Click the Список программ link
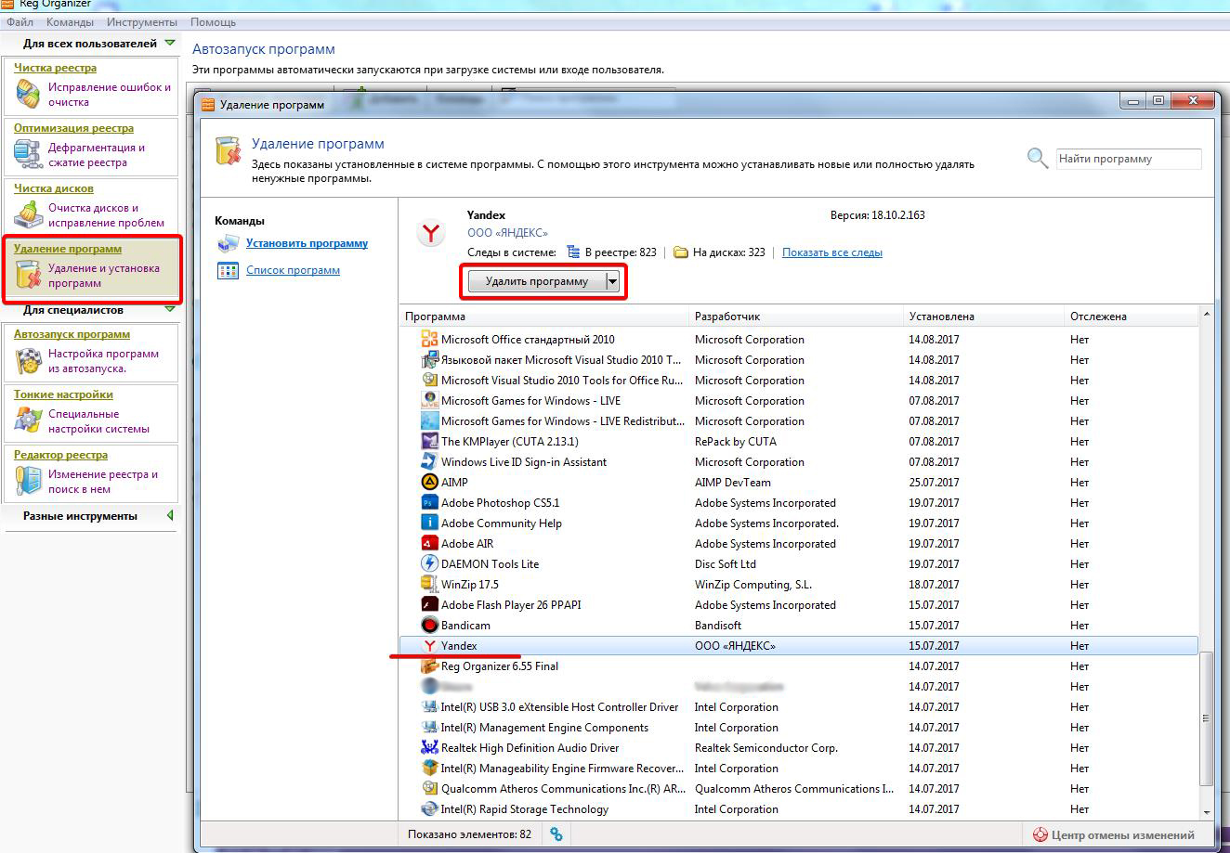This screenshot has width=1230, height=853. (x=293, y=270)
